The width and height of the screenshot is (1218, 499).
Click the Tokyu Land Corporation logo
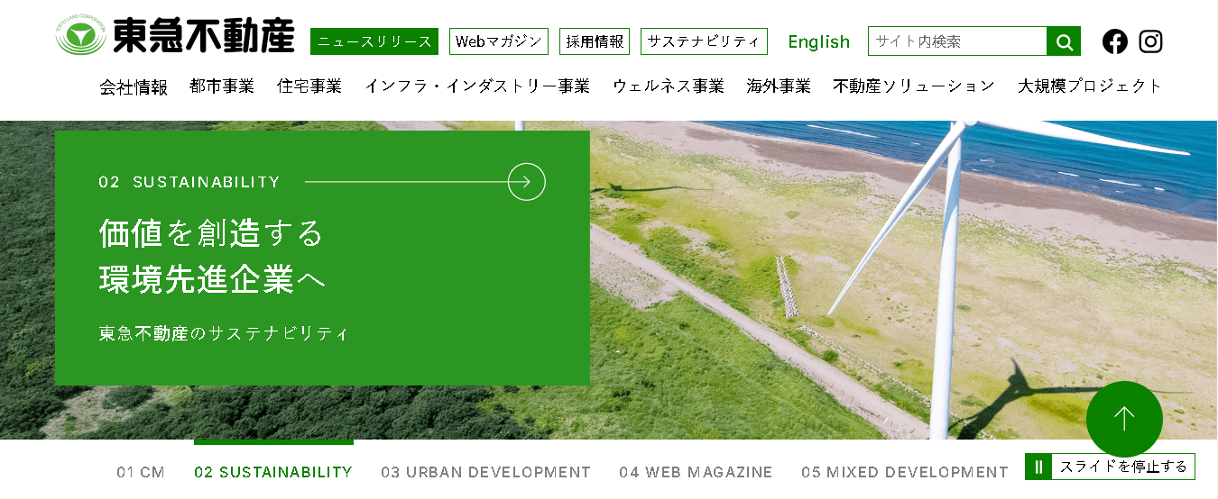pyautogui.click(x=175, y=37)
